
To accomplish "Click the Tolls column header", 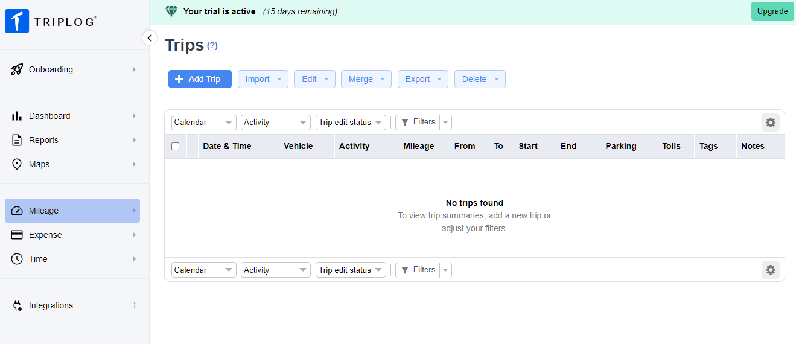I will pyautogui.click(x=673, y=146).
